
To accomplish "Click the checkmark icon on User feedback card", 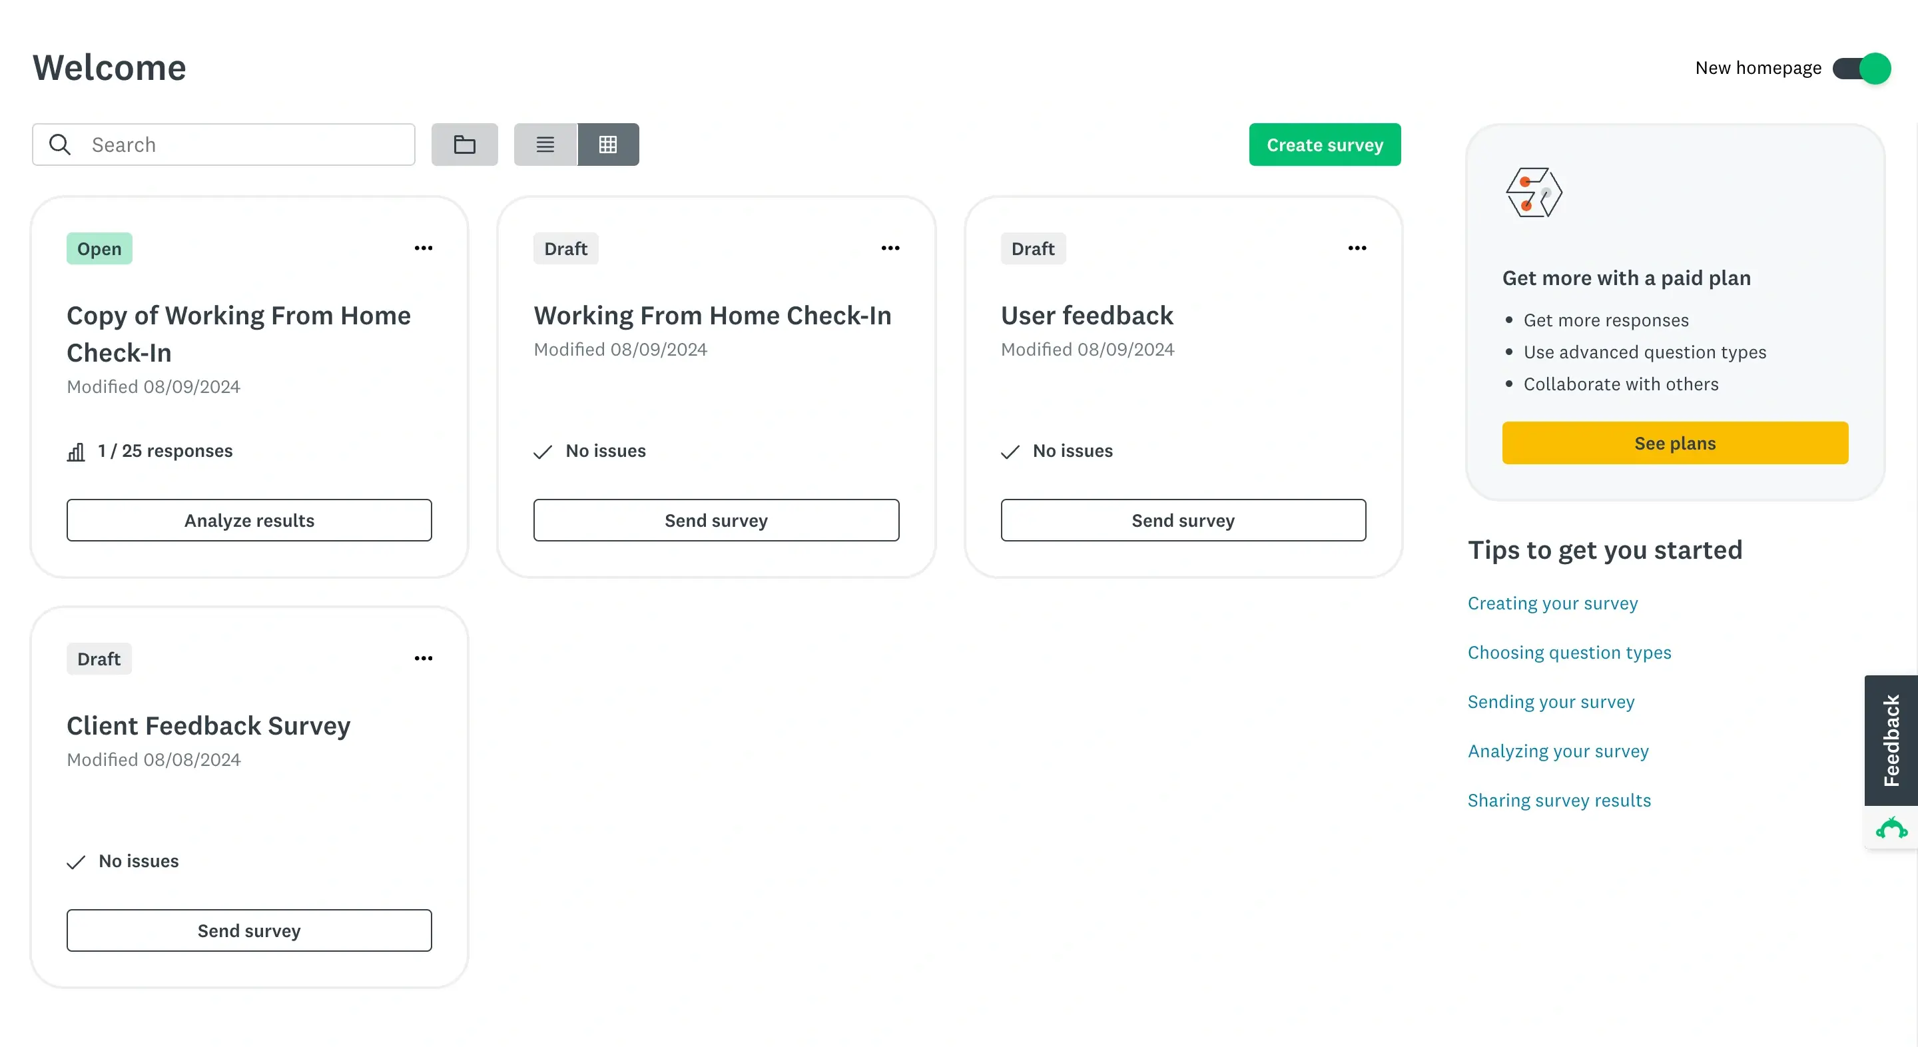I will [x=1009, y=452].
